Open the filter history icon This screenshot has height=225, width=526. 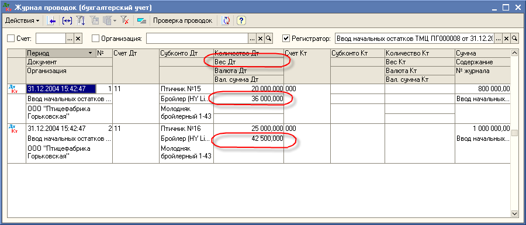(107, 21)
